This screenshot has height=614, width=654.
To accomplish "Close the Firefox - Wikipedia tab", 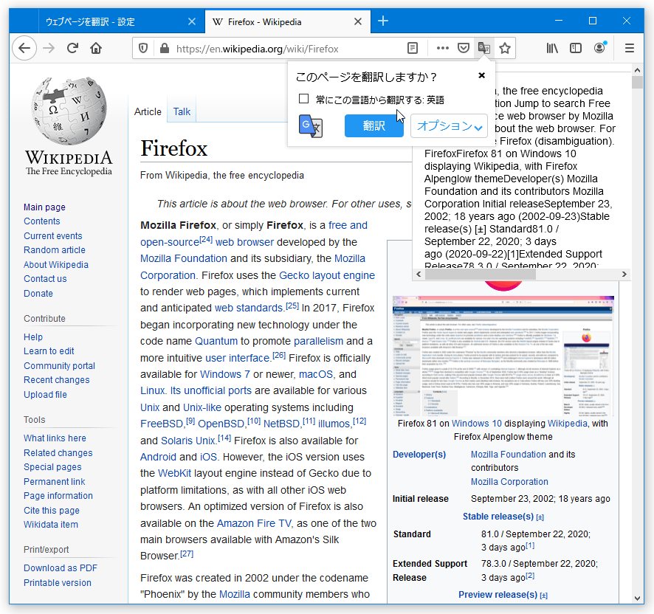I will 358,21.
